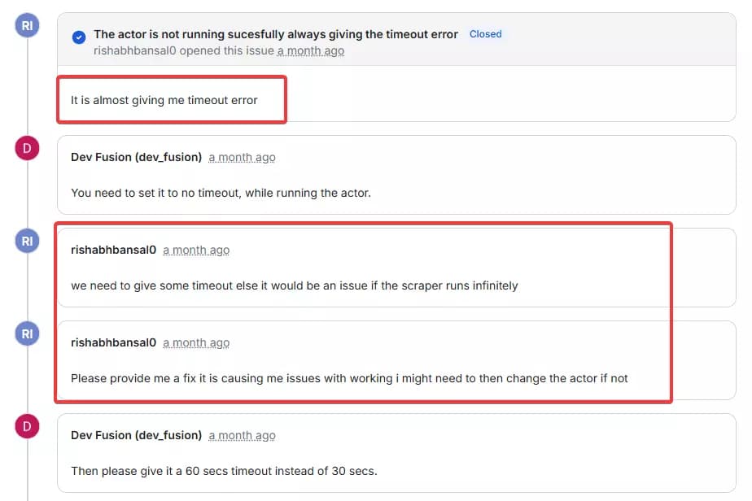
Task: Click rishabhbansal0 username on the 'provide me a fix' comment
Action: click(113, 342)
